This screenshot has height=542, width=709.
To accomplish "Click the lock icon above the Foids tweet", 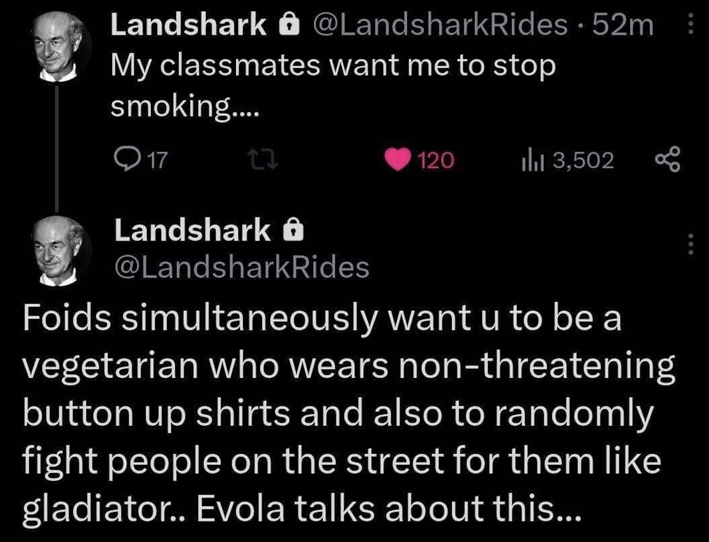I will (293, 231).
